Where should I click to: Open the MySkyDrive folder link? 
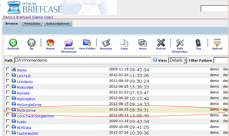(26, 110)
